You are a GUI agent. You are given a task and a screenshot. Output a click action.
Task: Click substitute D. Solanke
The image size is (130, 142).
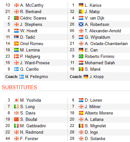[x=95, y=138]
